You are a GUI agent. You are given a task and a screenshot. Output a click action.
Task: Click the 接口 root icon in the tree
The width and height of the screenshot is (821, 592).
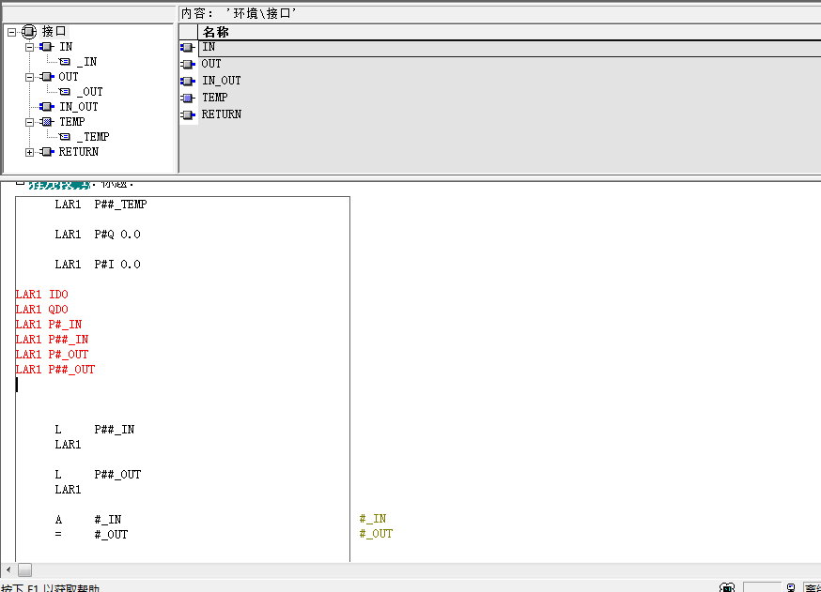pyautogui.click(x=29, y=32)
